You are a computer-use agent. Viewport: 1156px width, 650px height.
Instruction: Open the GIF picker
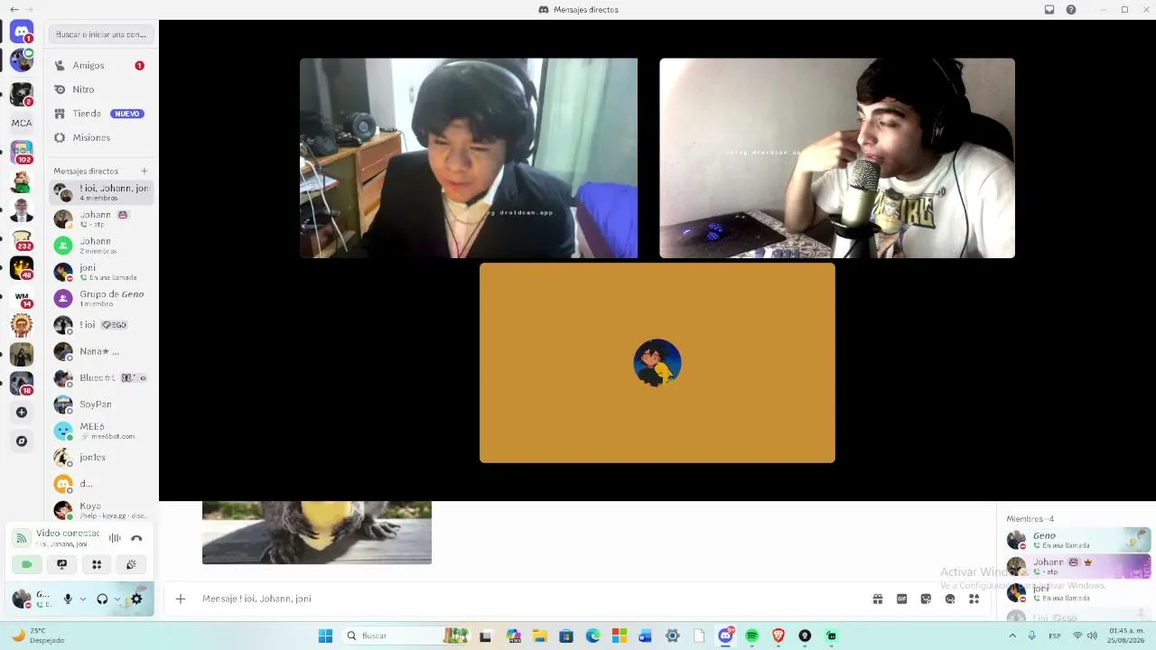tap(901, 599)
